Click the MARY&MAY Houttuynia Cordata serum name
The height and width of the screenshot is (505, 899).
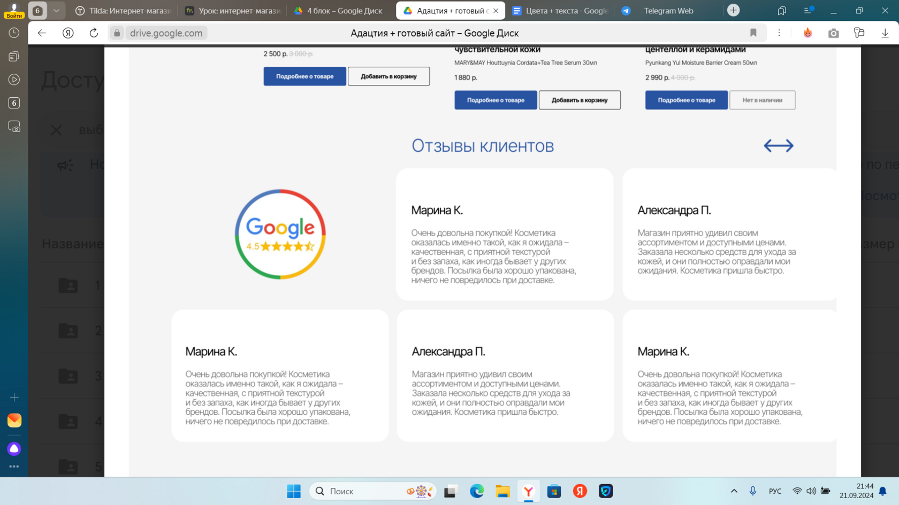(x=525, y=63)
